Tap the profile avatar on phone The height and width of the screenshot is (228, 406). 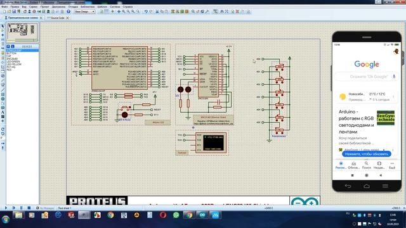[396, 51]
